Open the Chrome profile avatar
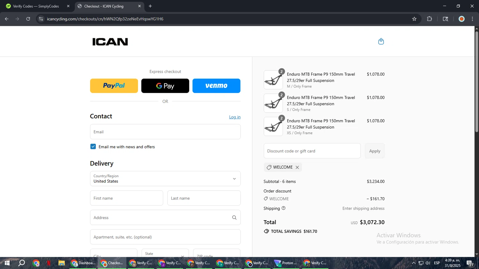The image size is (479, 269). click(461, 19)
